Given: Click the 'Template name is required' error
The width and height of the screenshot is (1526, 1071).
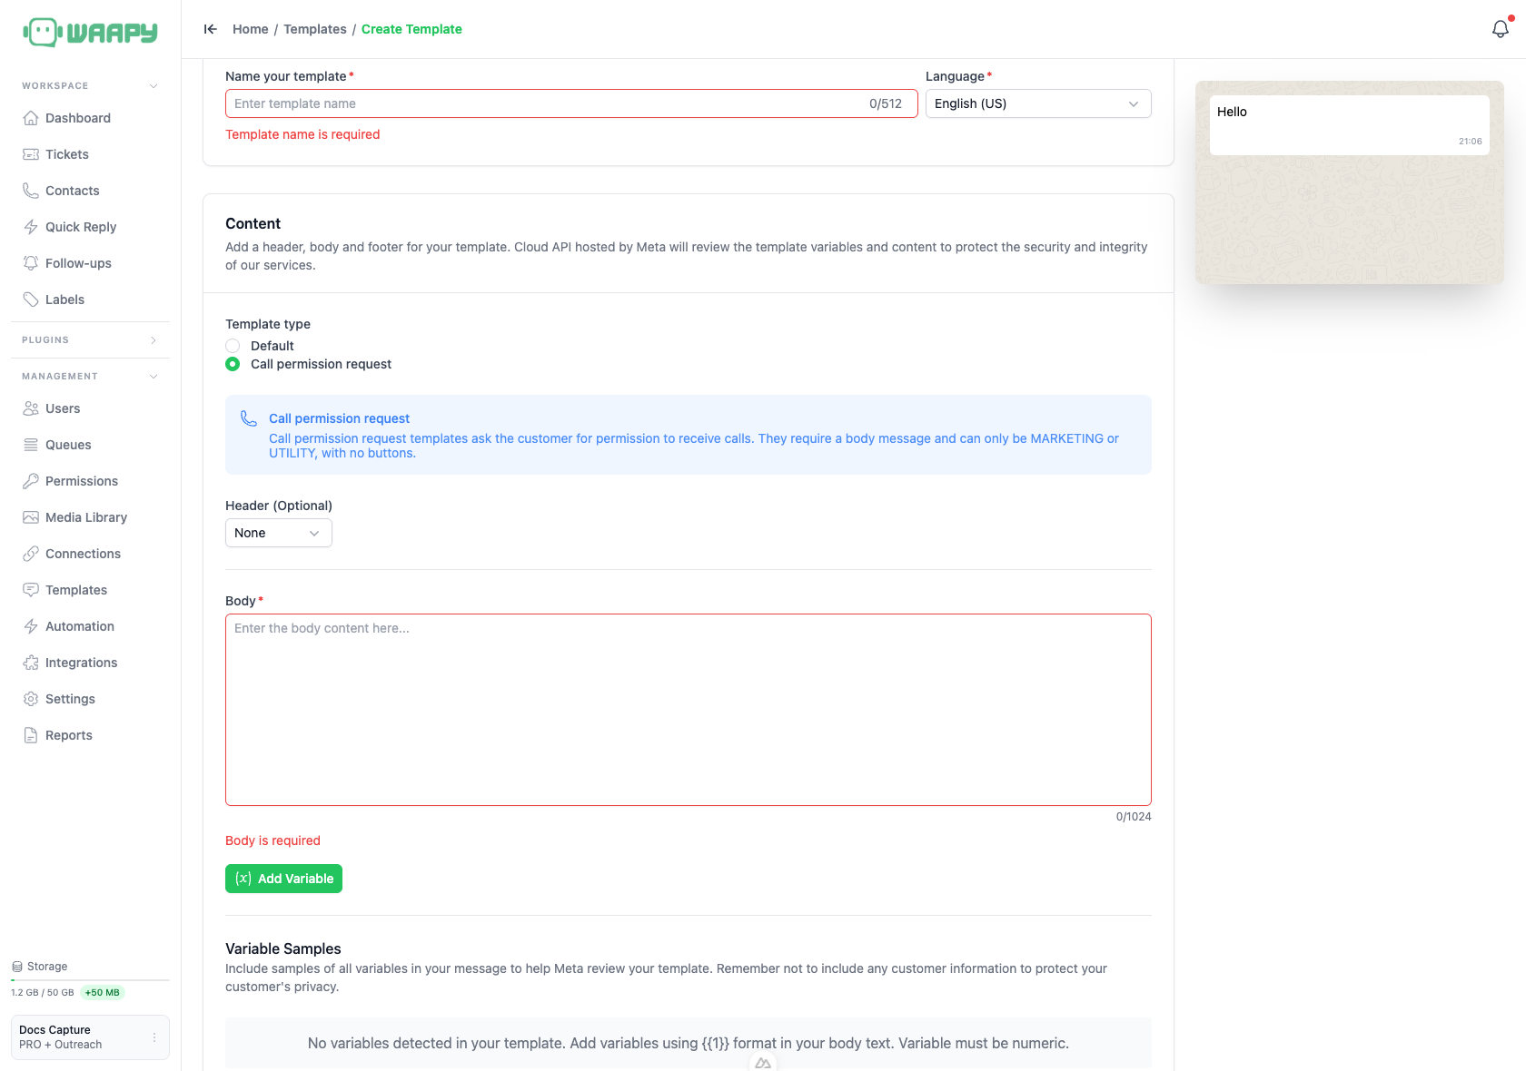Looking at the screenshot, I should click(x=302, y=134).
